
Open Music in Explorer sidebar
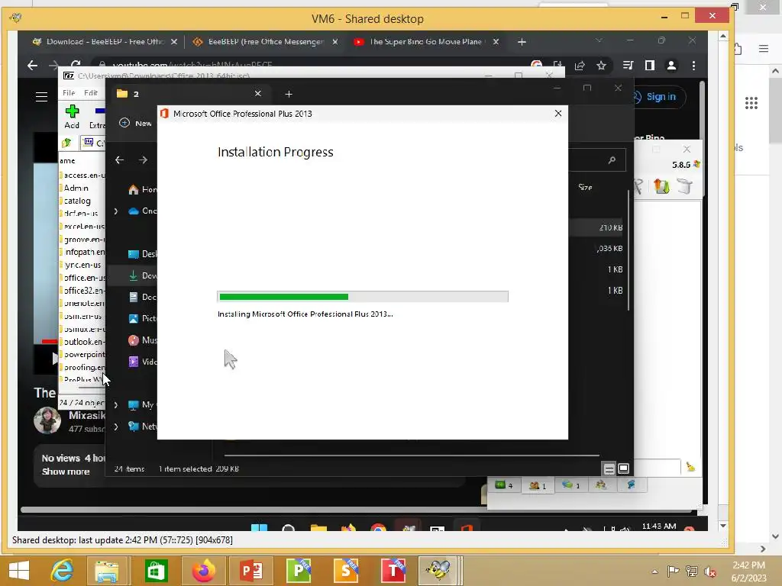142,340
